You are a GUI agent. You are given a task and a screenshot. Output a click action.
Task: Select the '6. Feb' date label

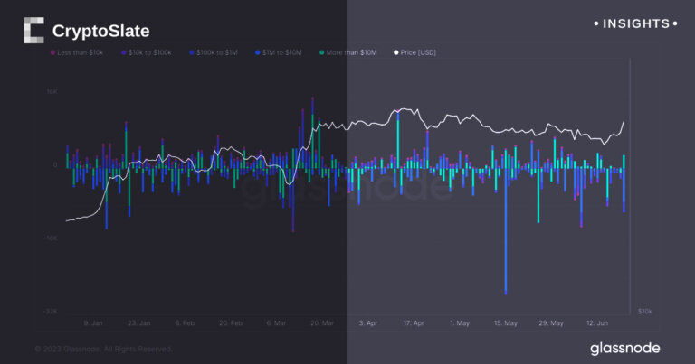(185, 323)
